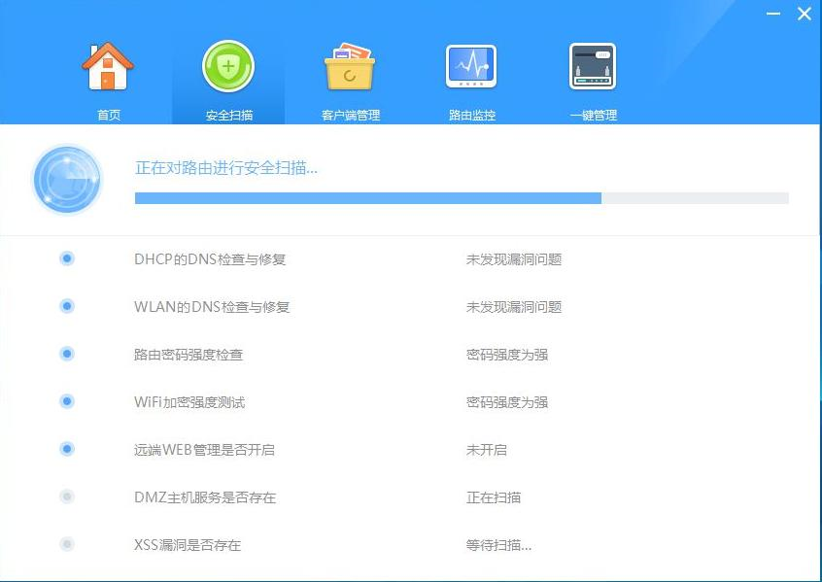The width and height of the screenshot is (822, 582).
Task: Close the router manager window
Action: (805, 14)
